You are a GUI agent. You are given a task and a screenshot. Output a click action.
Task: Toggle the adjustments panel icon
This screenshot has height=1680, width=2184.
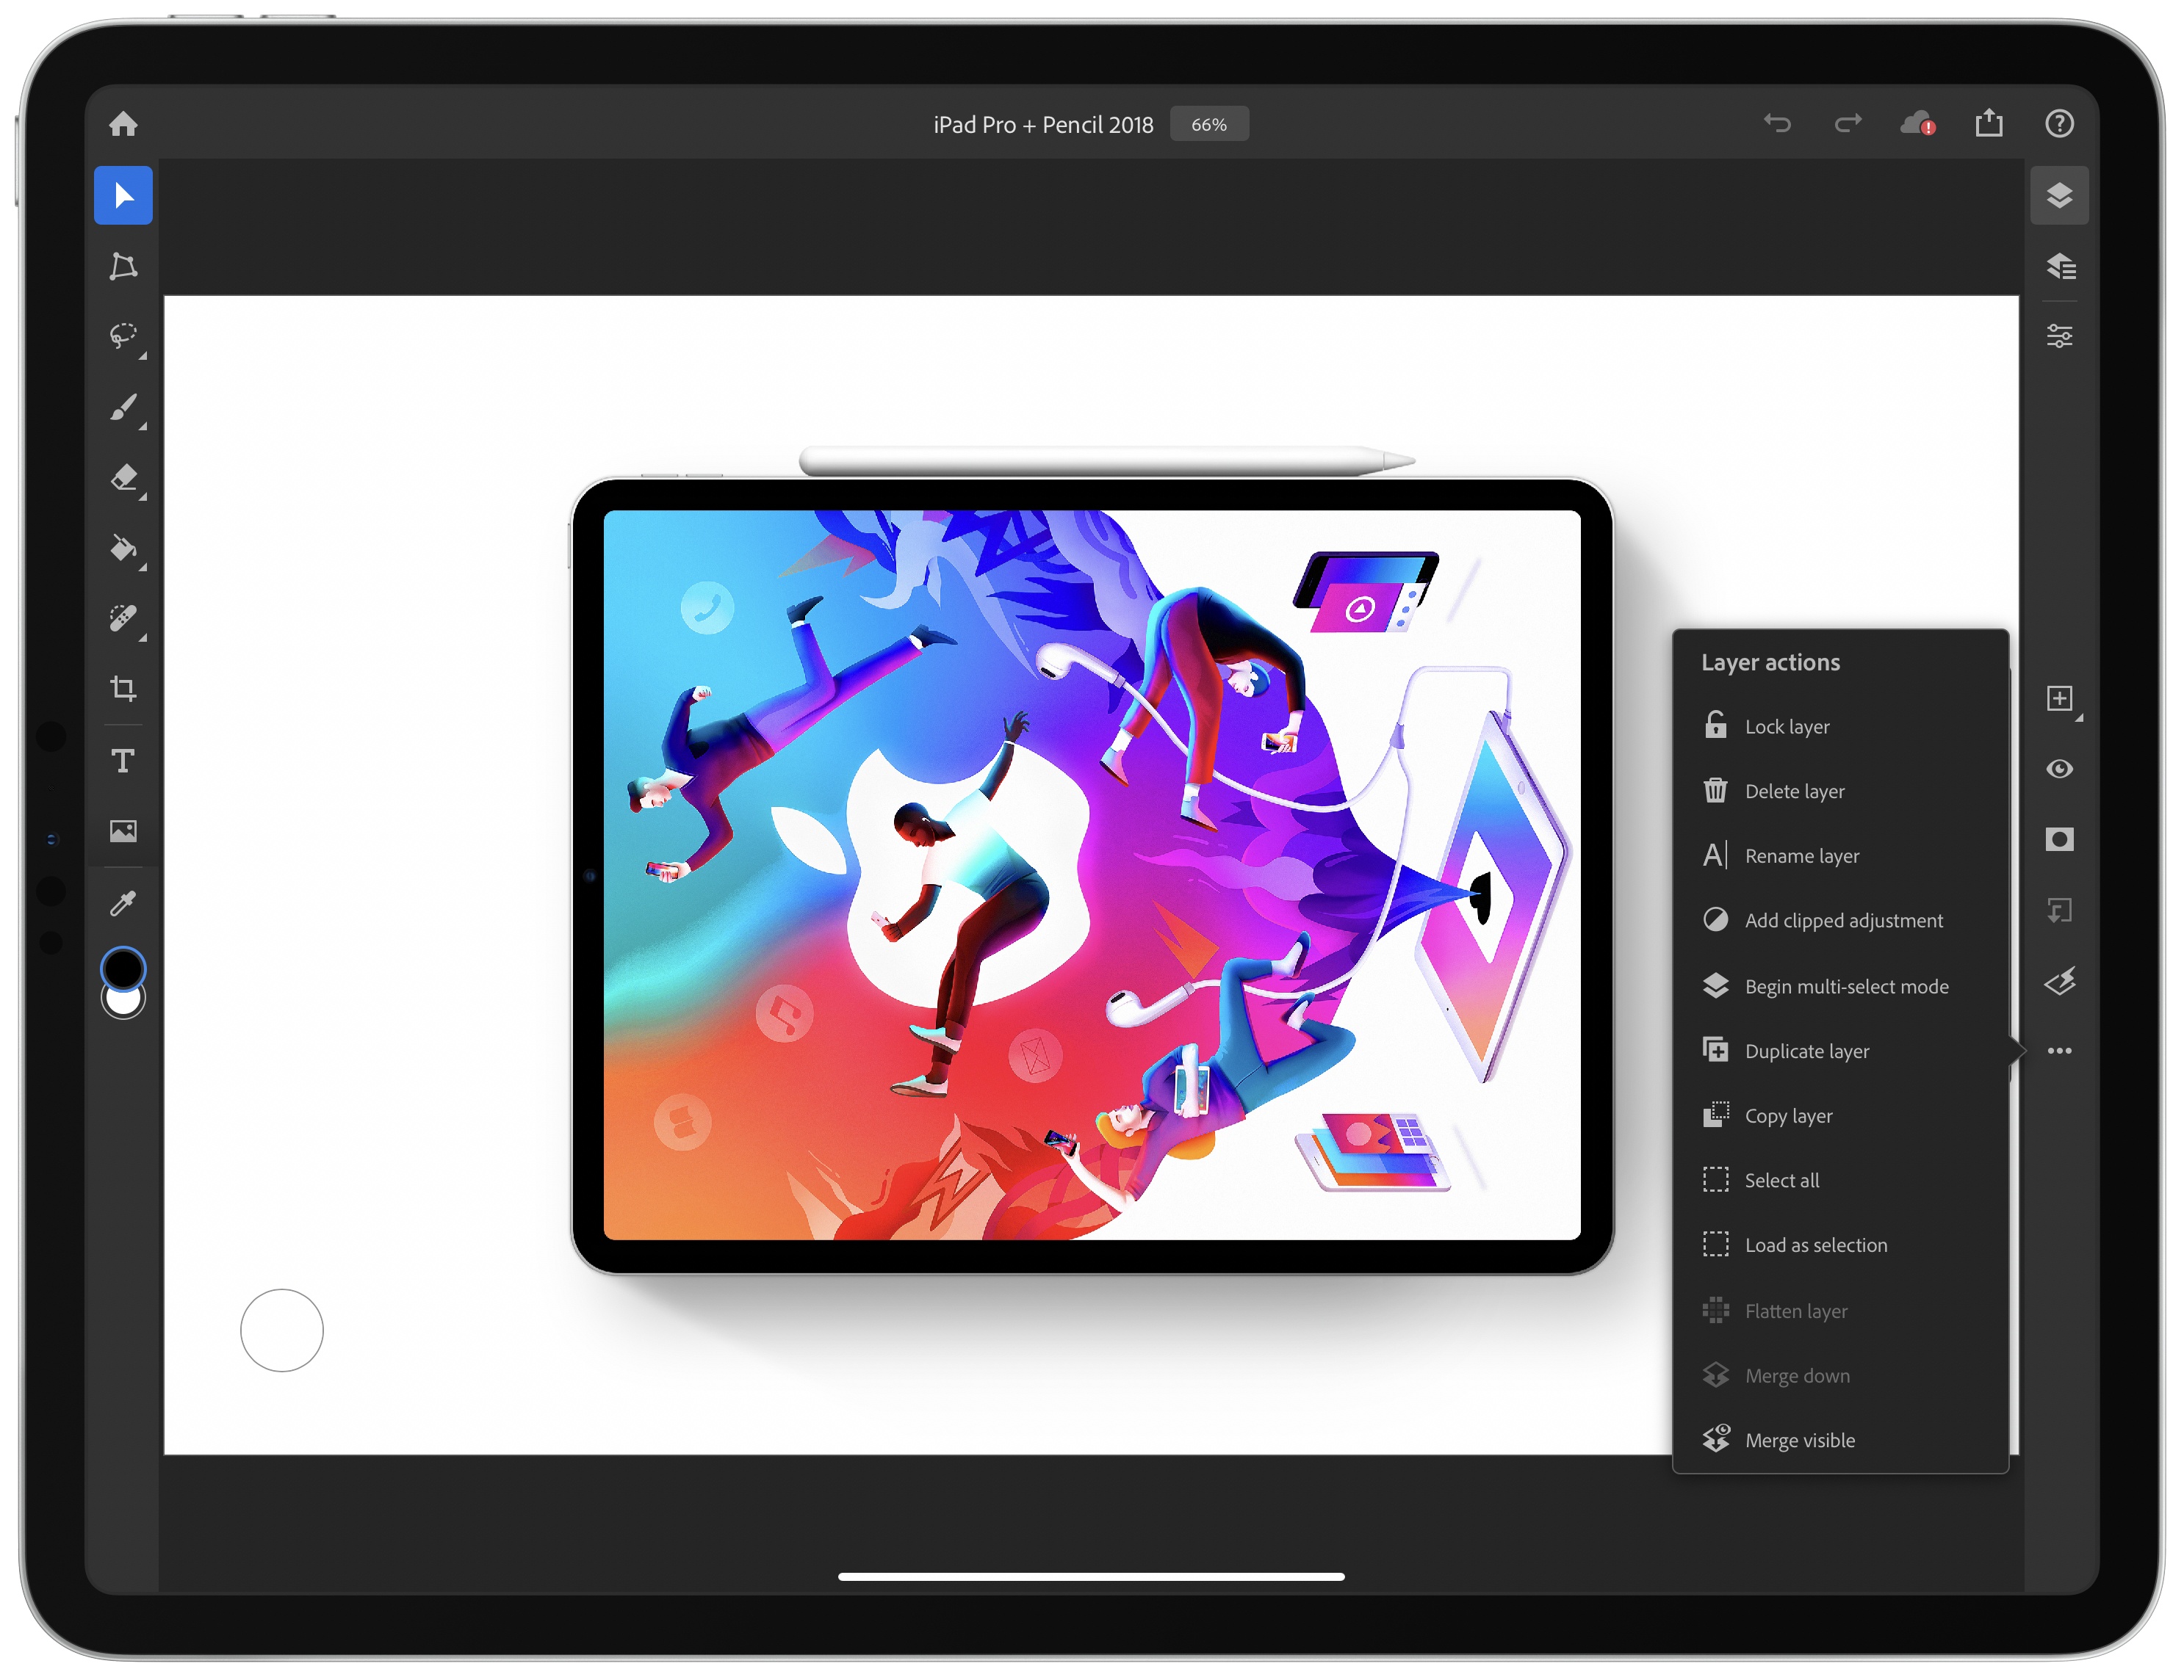click(2061, 336)
